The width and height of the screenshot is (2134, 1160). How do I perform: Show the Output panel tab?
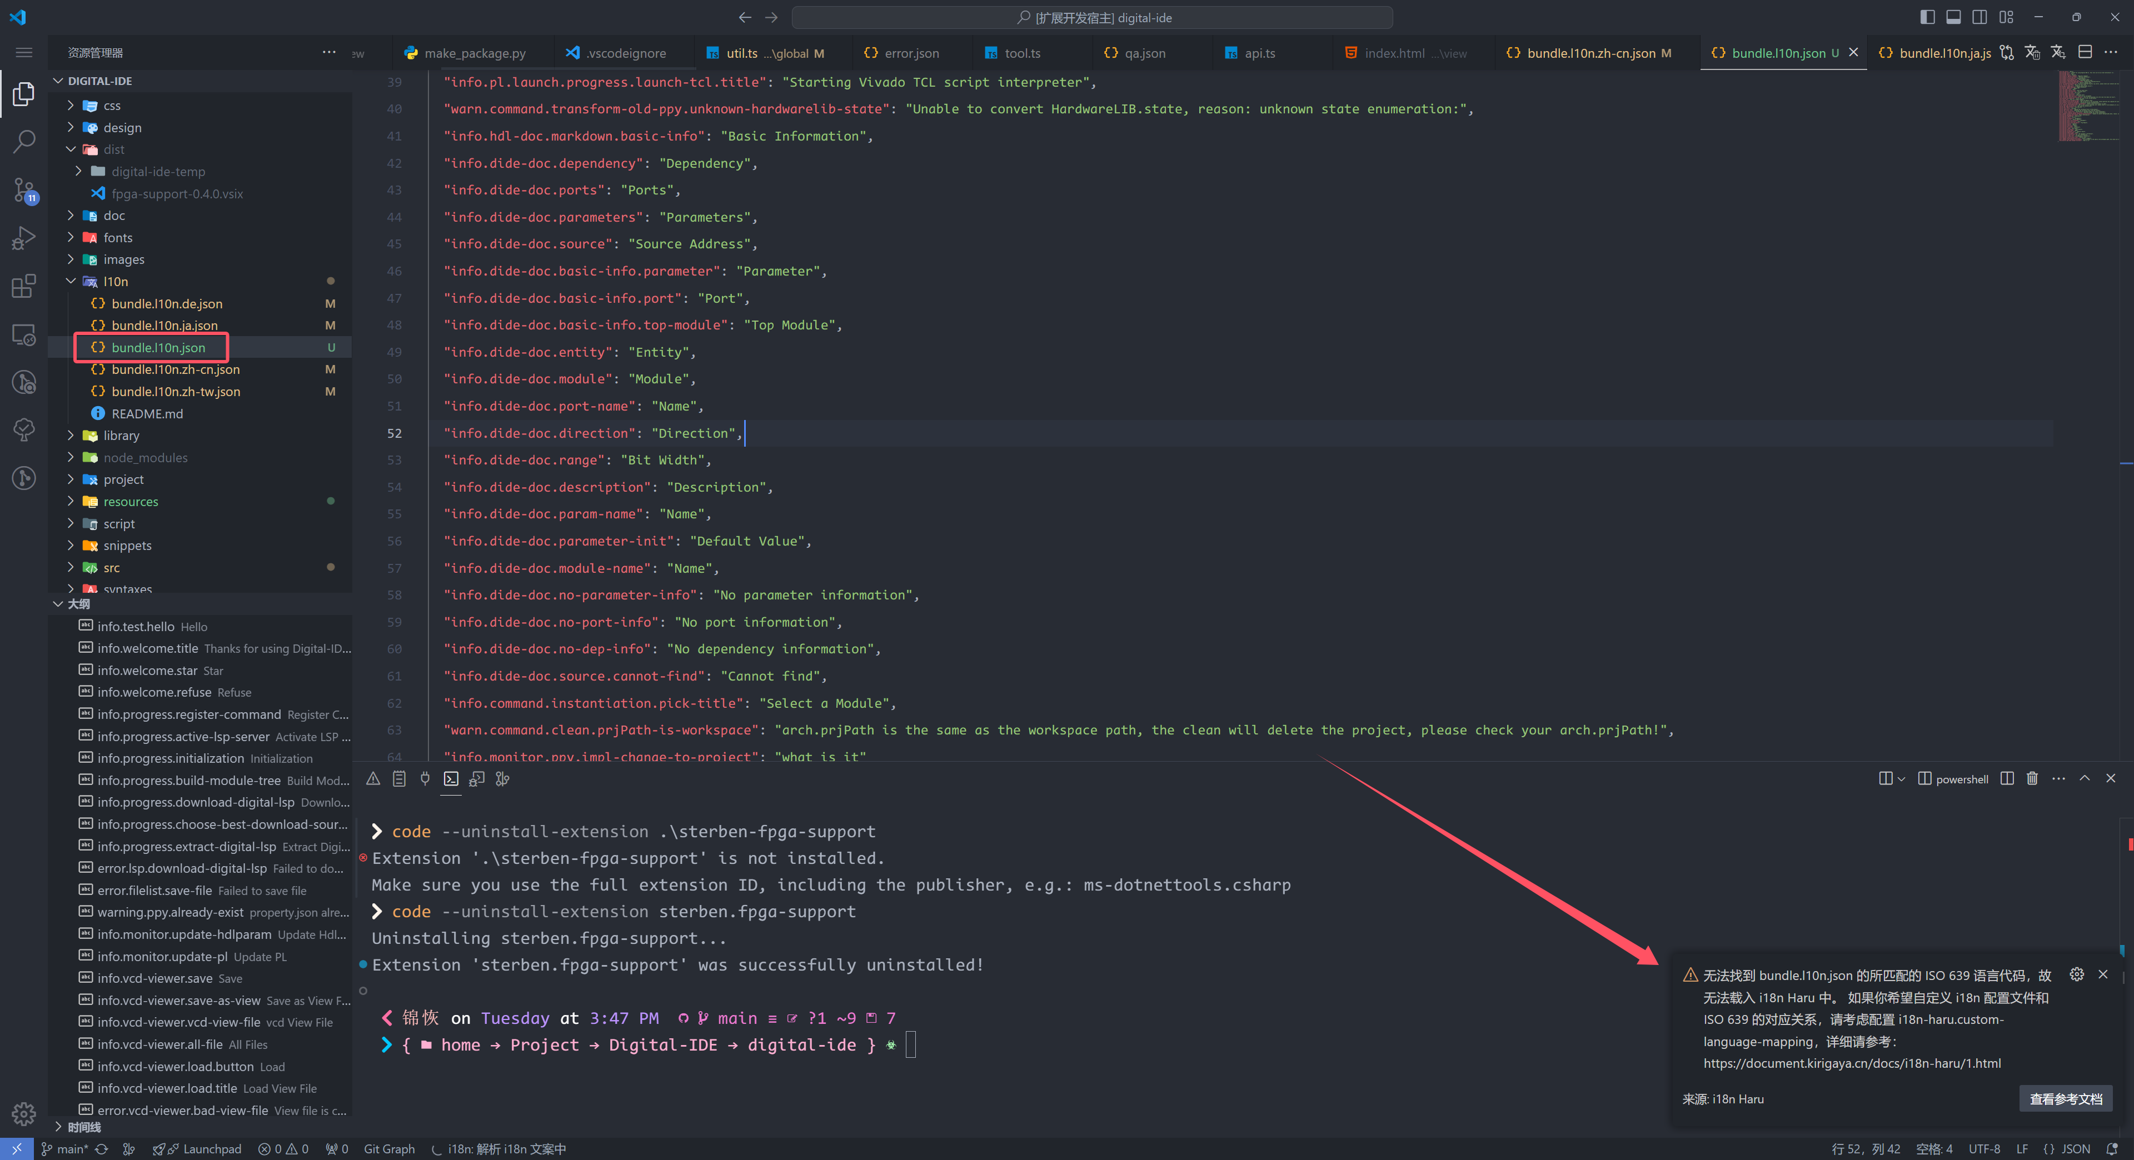(x=400, y=778)
